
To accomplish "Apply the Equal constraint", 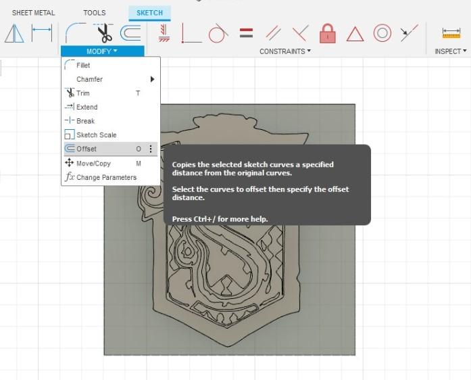I will (246, 33).
